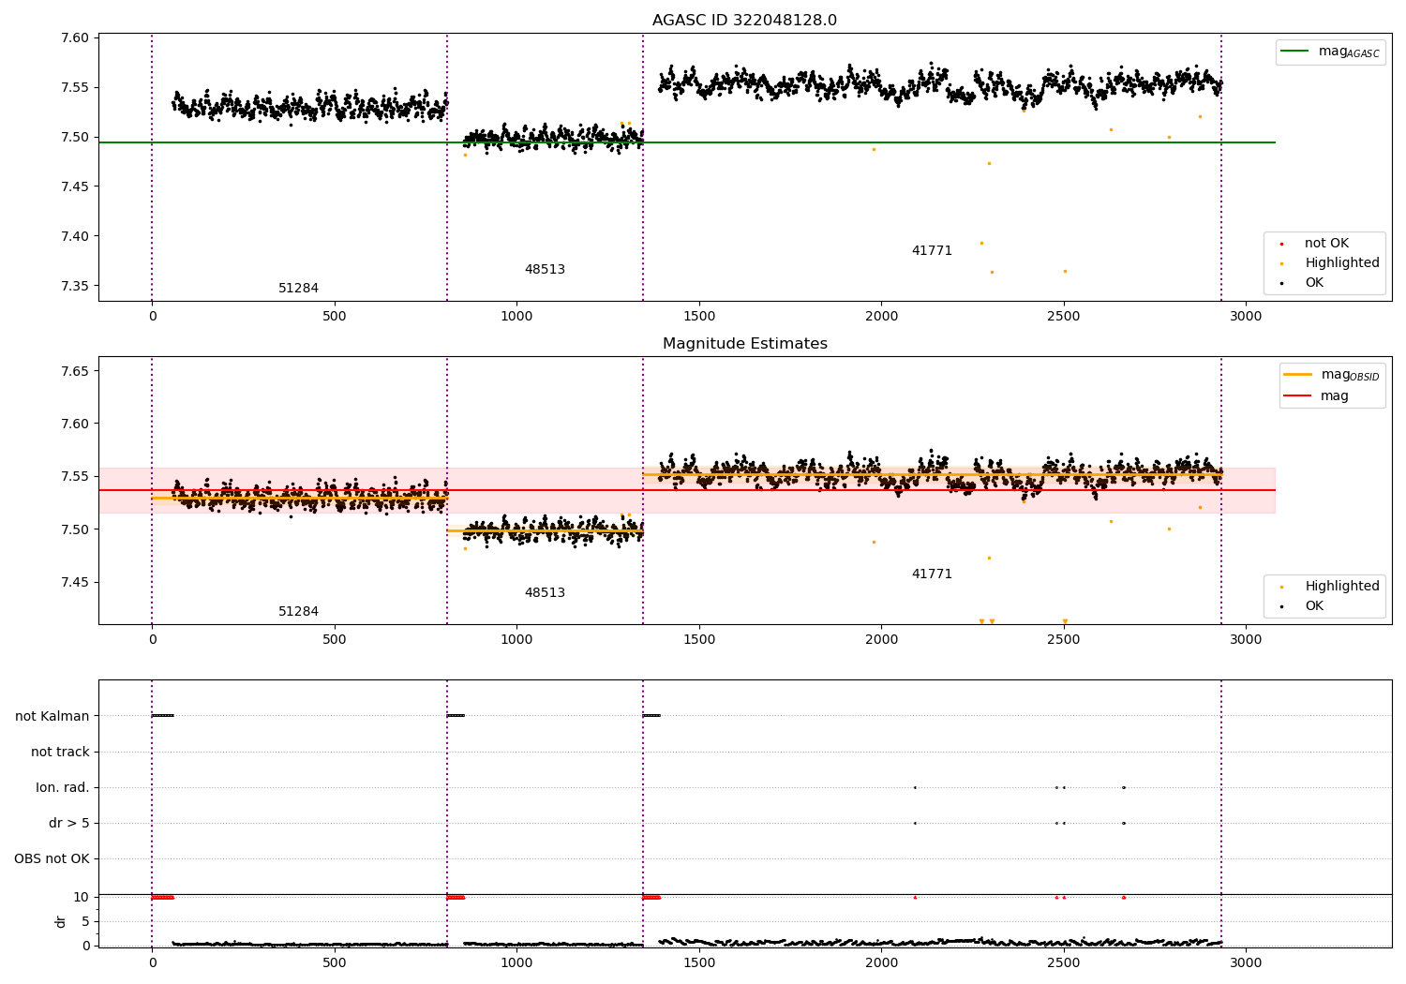Click the 'Ion. rad.' axis label
The height and width of the screenshot is (984, 1406).
pyautogui.click(x=63, y=787)
